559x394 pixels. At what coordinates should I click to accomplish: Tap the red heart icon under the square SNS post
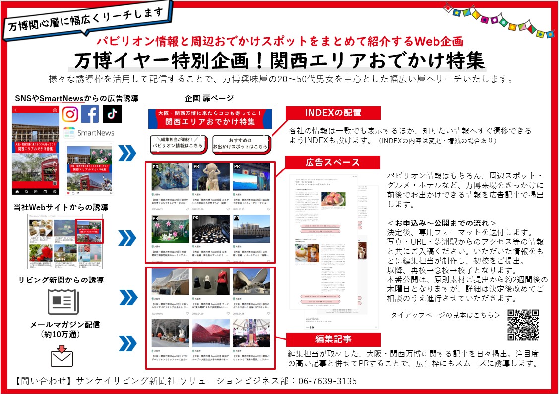click(69, 193)
